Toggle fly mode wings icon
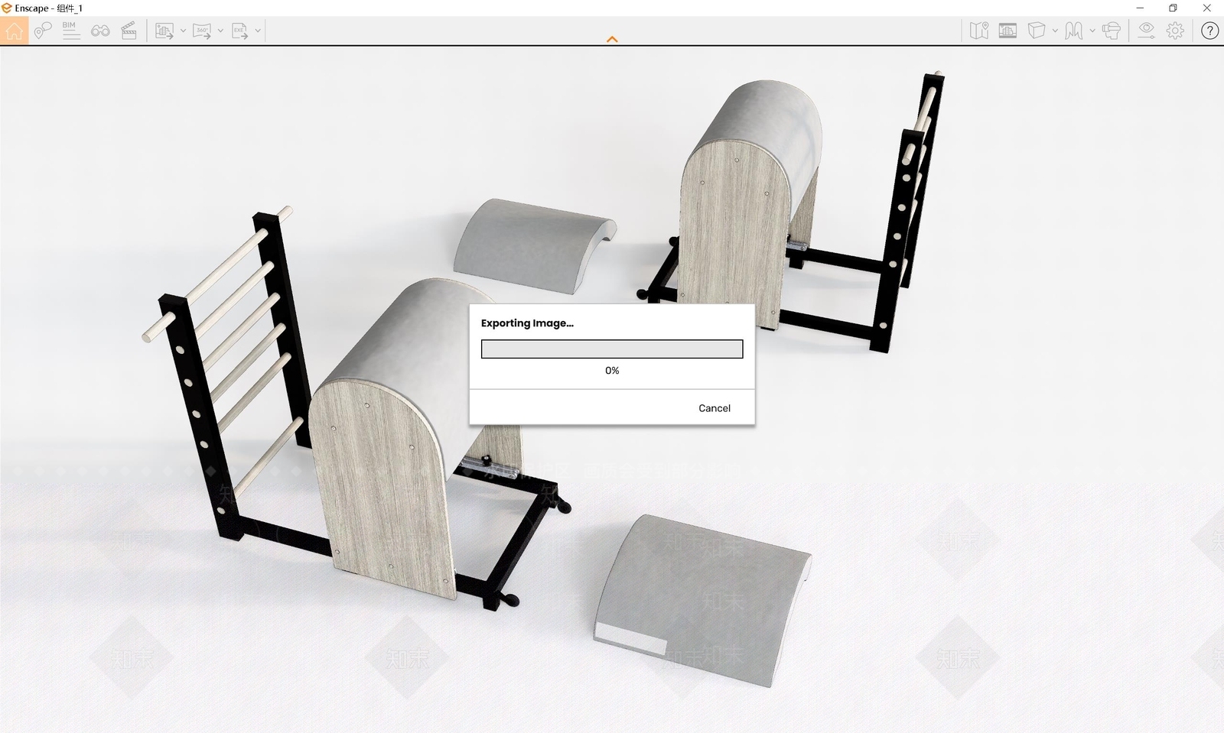Viewport: 1224px width, 733px height. tap(1074, 31)
